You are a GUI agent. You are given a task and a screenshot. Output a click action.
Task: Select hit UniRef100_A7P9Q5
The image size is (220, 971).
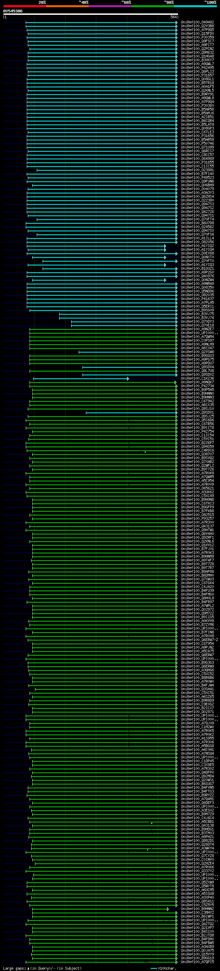(x=197, y=30)
